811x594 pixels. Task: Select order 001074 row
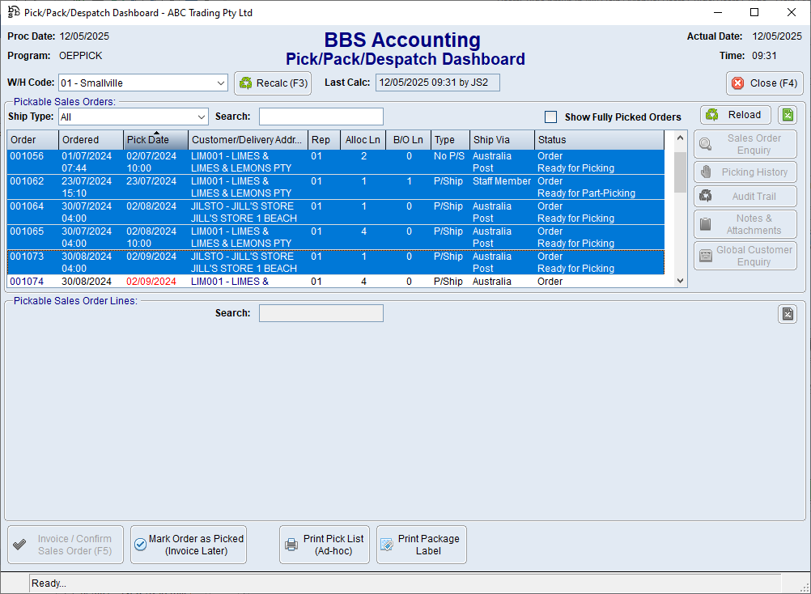27,282
